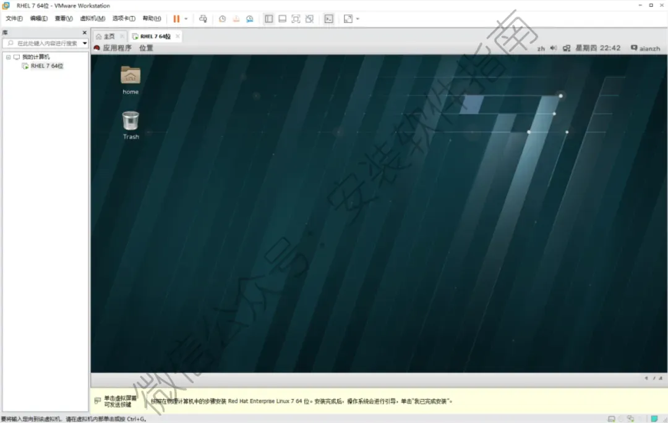Open the 编辑(E) menu
Image resolution: width=668 pixels, height=423 pixels.
pos(39,19)
